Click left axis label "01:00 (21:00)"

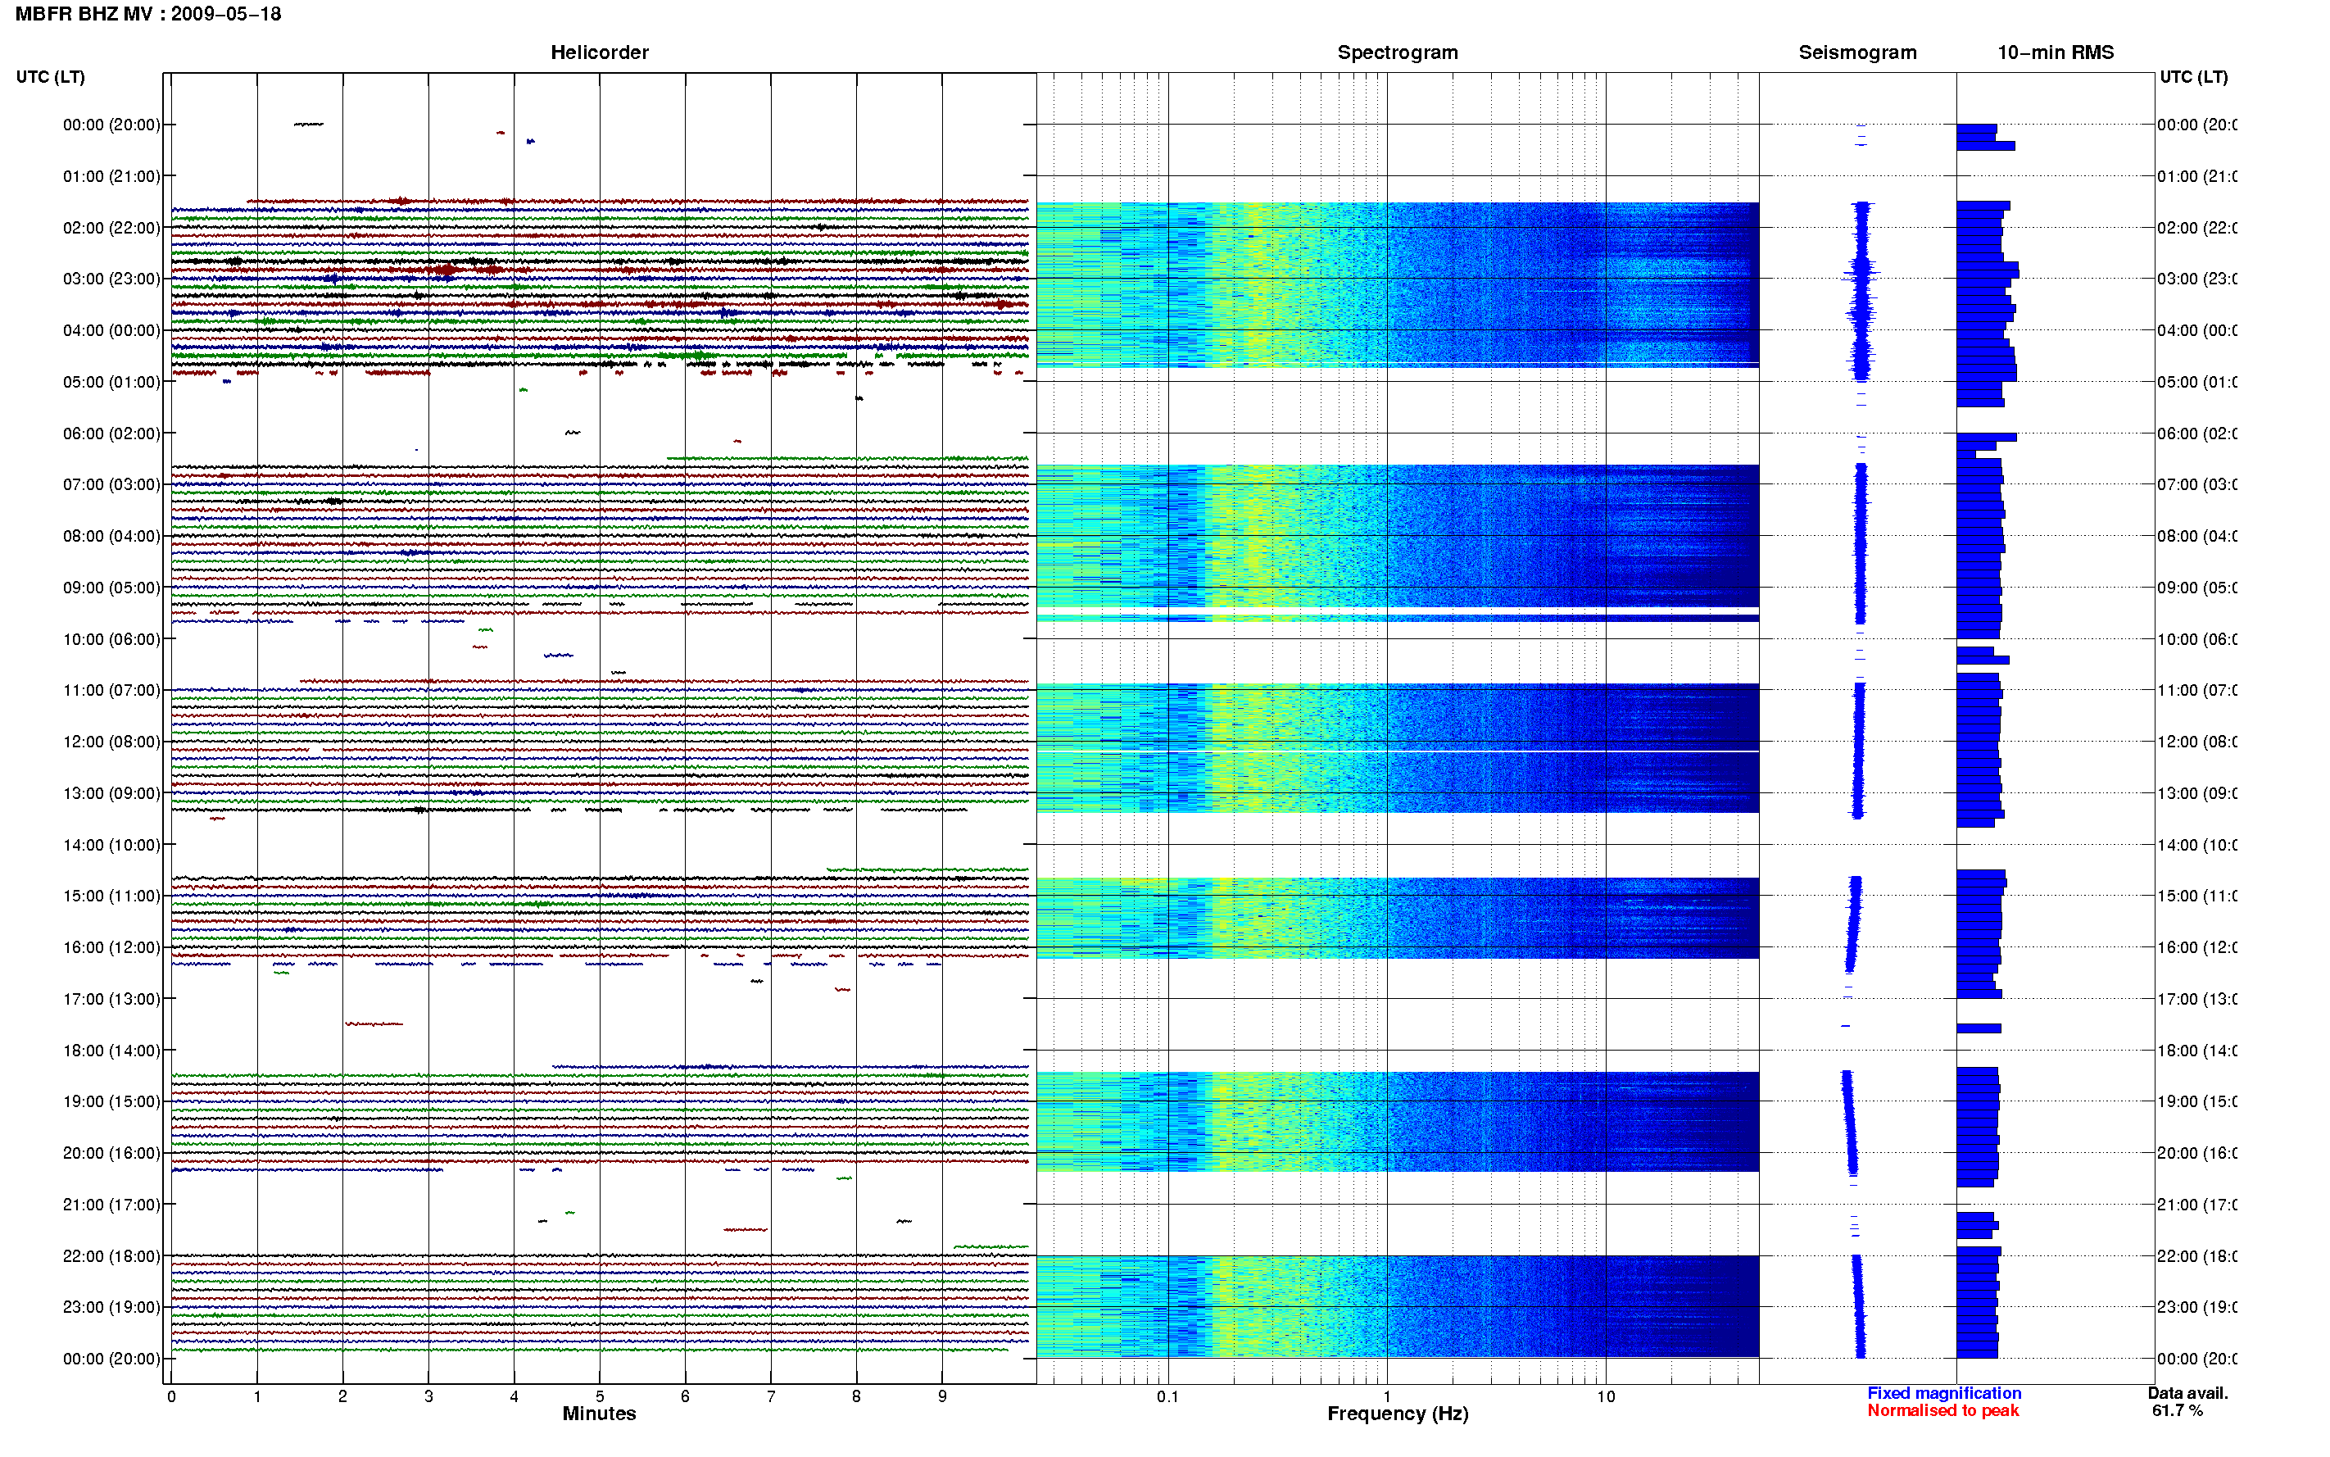111,176
